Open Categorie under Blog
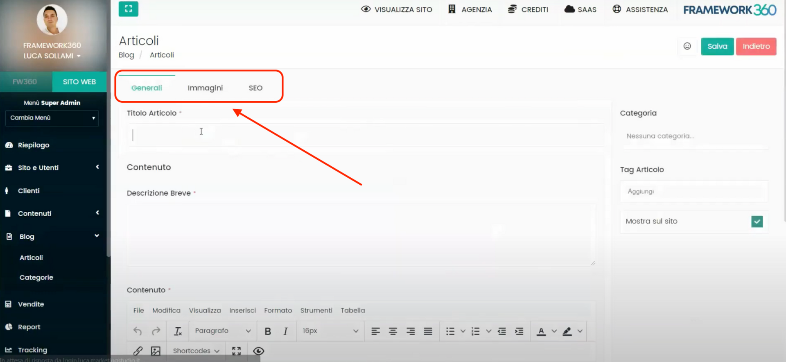The width and height of the screenshot is (786, 362). 36,277
